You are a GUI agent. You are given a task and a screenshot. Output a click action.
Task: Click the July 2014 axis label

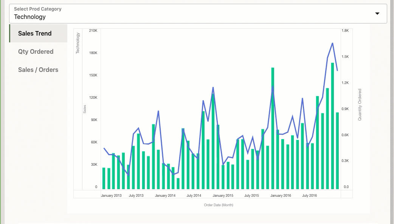click(x=194, y=195)
